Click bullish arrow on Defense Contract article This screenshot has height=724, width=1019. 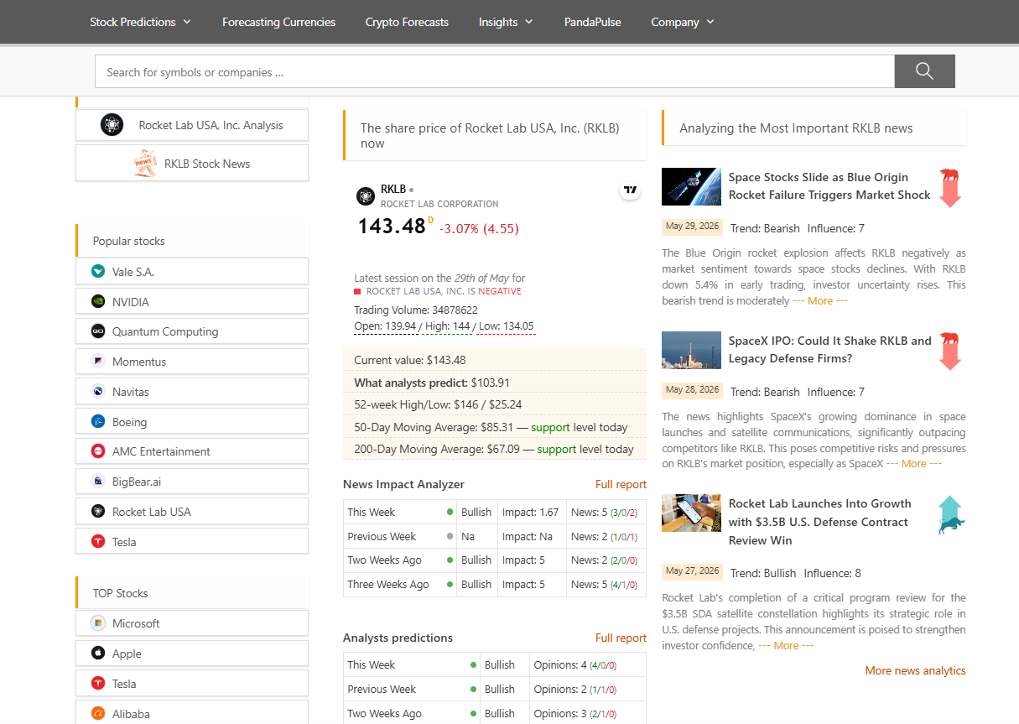[950, 514]
